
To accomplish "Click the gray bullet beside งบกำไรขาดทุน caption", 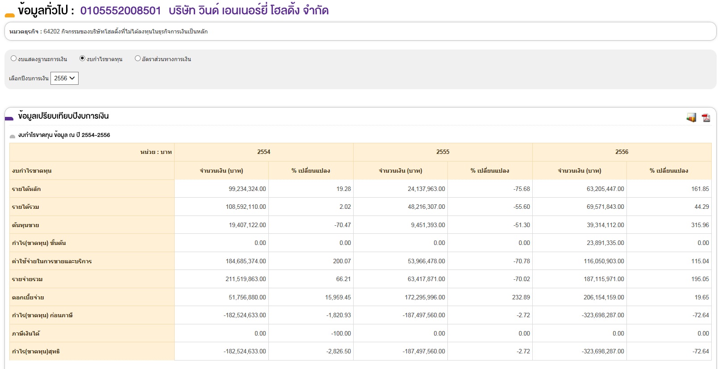I will tap(13, 136).
